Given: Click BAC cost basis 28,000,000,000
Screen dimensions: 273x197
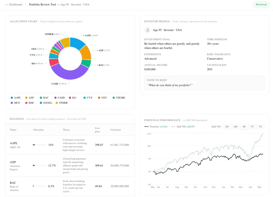Looking at the screenshot, I should pos(120,186).
